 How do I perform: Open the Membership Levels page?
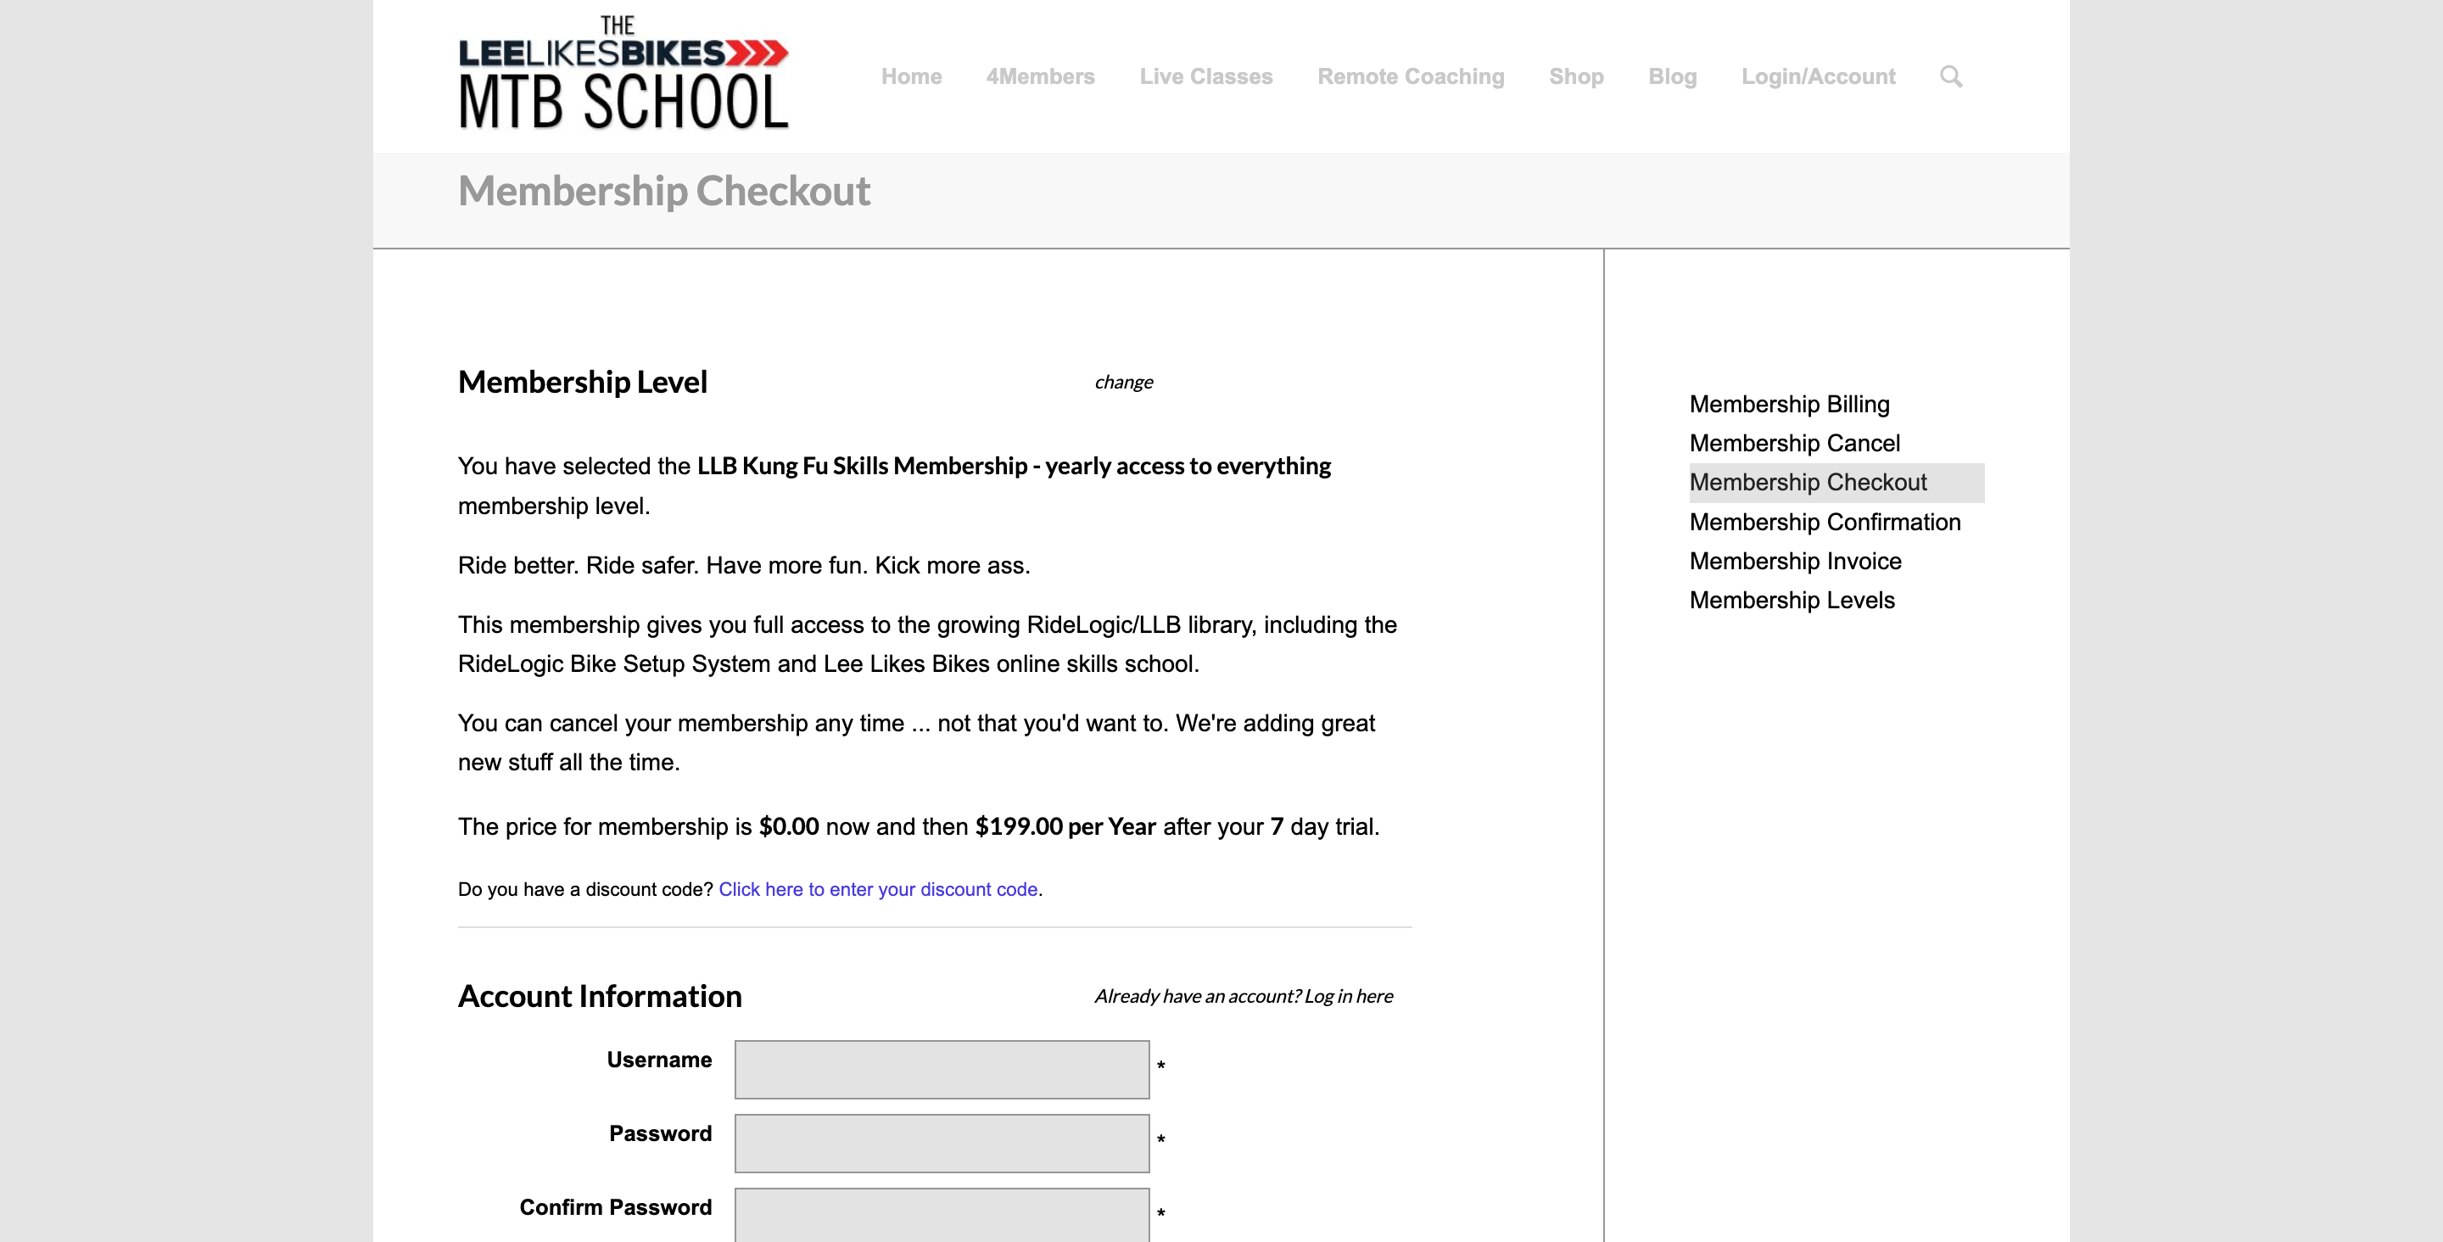click(1792, 601)
